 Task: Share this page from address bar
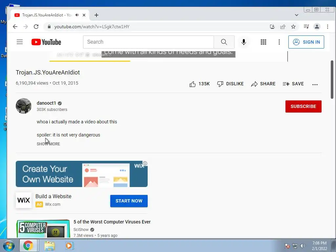click(x=283, y=27)
